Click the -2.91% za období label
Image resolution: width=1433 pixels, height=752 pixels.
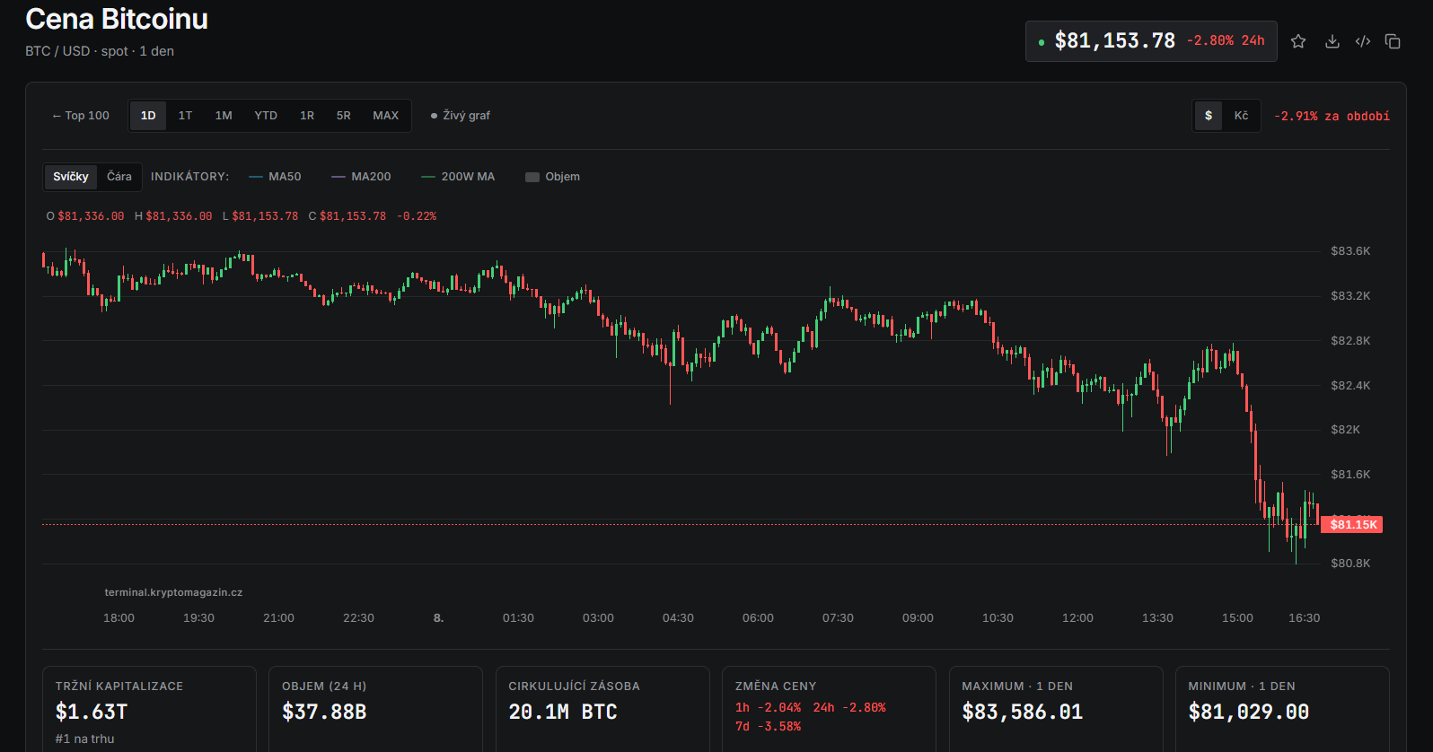[1332, 116]
